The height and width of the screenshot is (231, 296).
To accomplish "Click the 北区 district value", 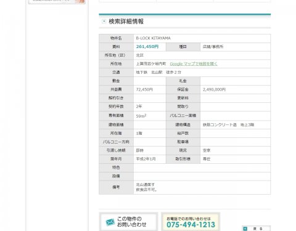I will (140, 55).
